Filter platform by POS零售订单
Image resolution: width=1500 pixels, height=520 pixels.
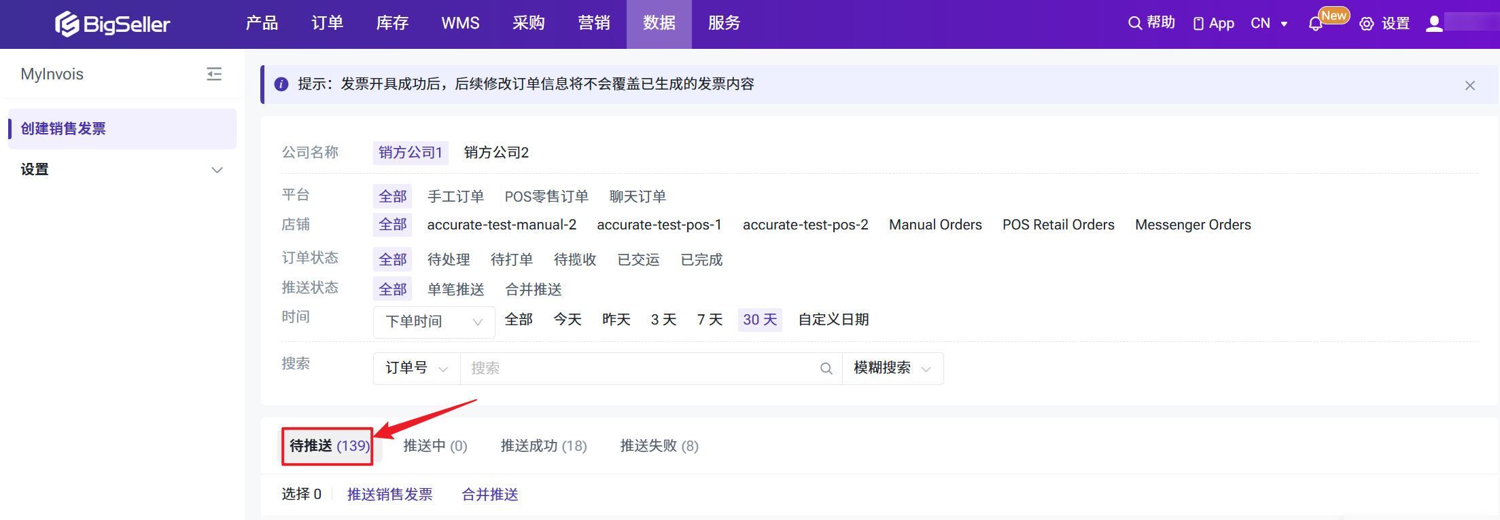tap(546, 197)
